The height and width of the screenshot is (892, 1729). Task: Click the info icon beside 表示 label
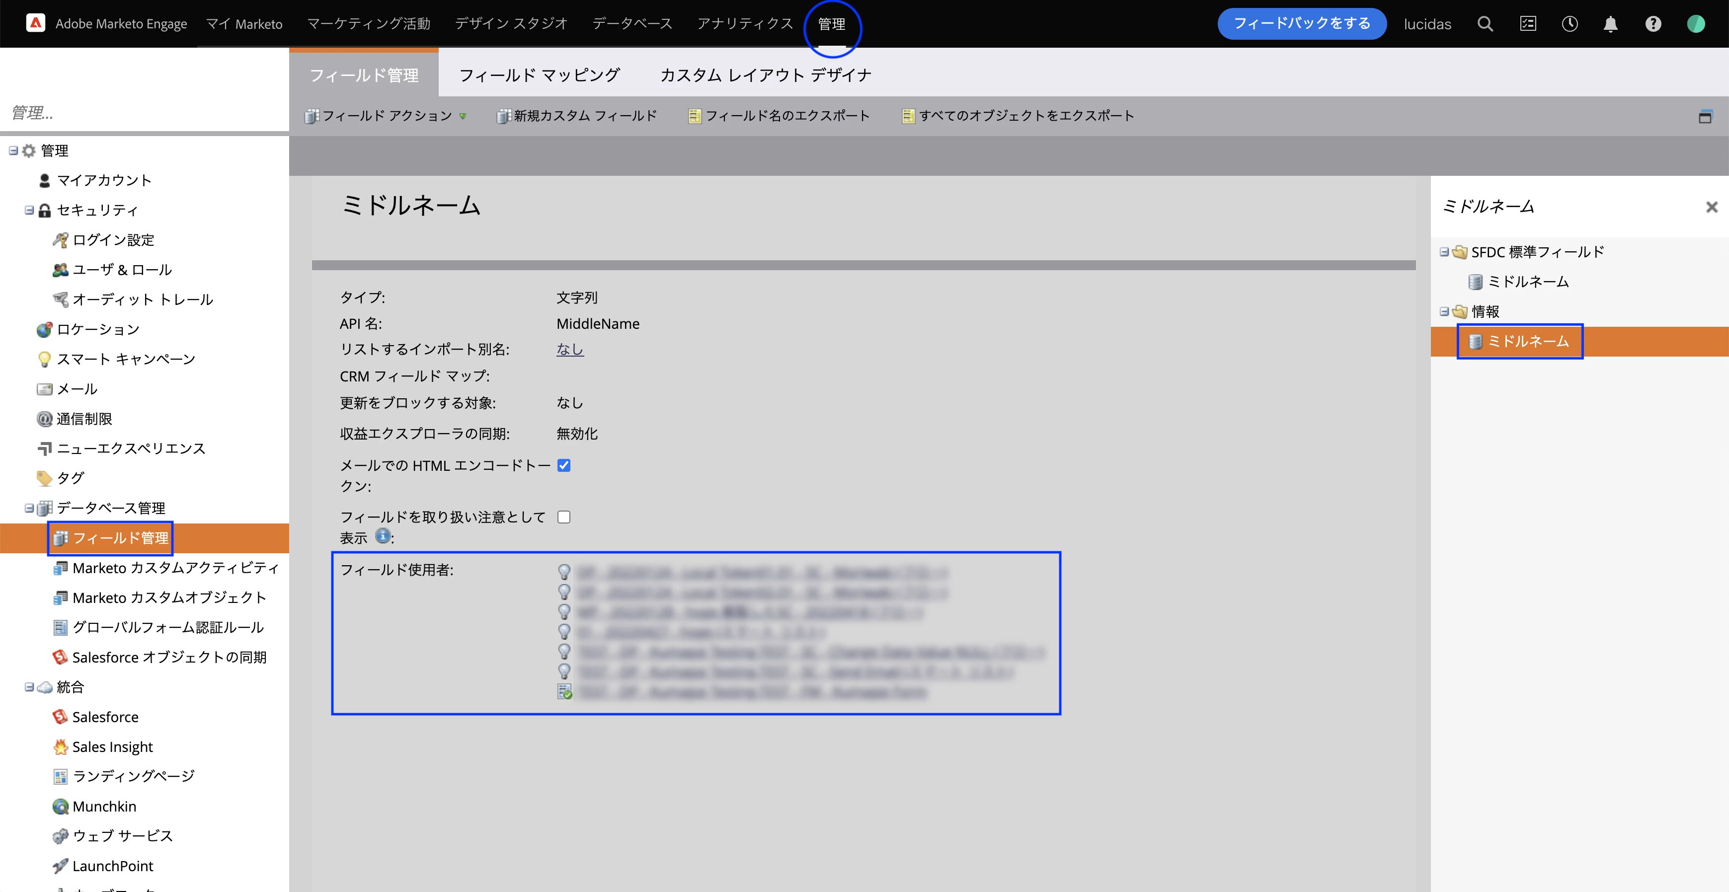[383, 535]
